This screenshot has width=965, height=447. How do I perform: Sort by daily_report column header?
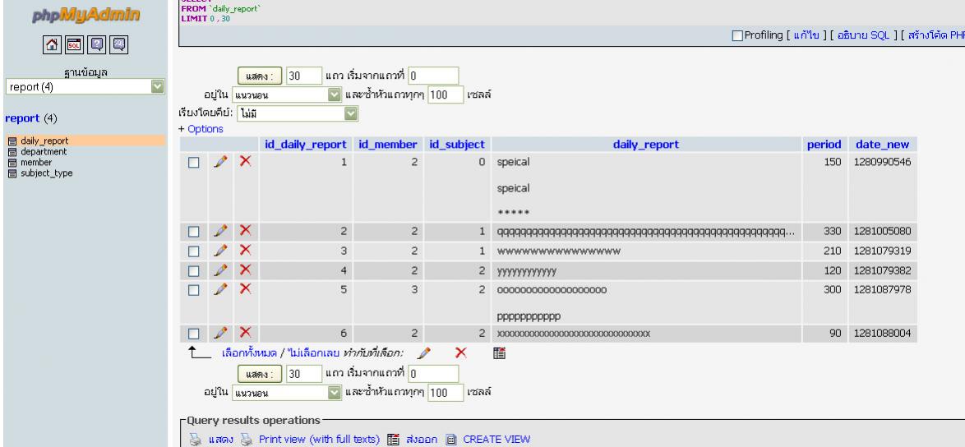pyautogui.click(x=645, y=145)
